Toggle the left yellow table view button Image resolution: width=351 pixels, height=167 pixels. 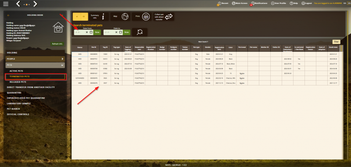pos(76,17)
